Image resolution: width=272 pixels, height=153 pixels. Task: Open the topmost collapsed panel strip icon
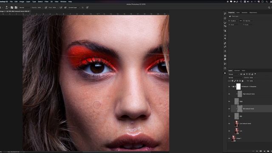pos(225,14)
